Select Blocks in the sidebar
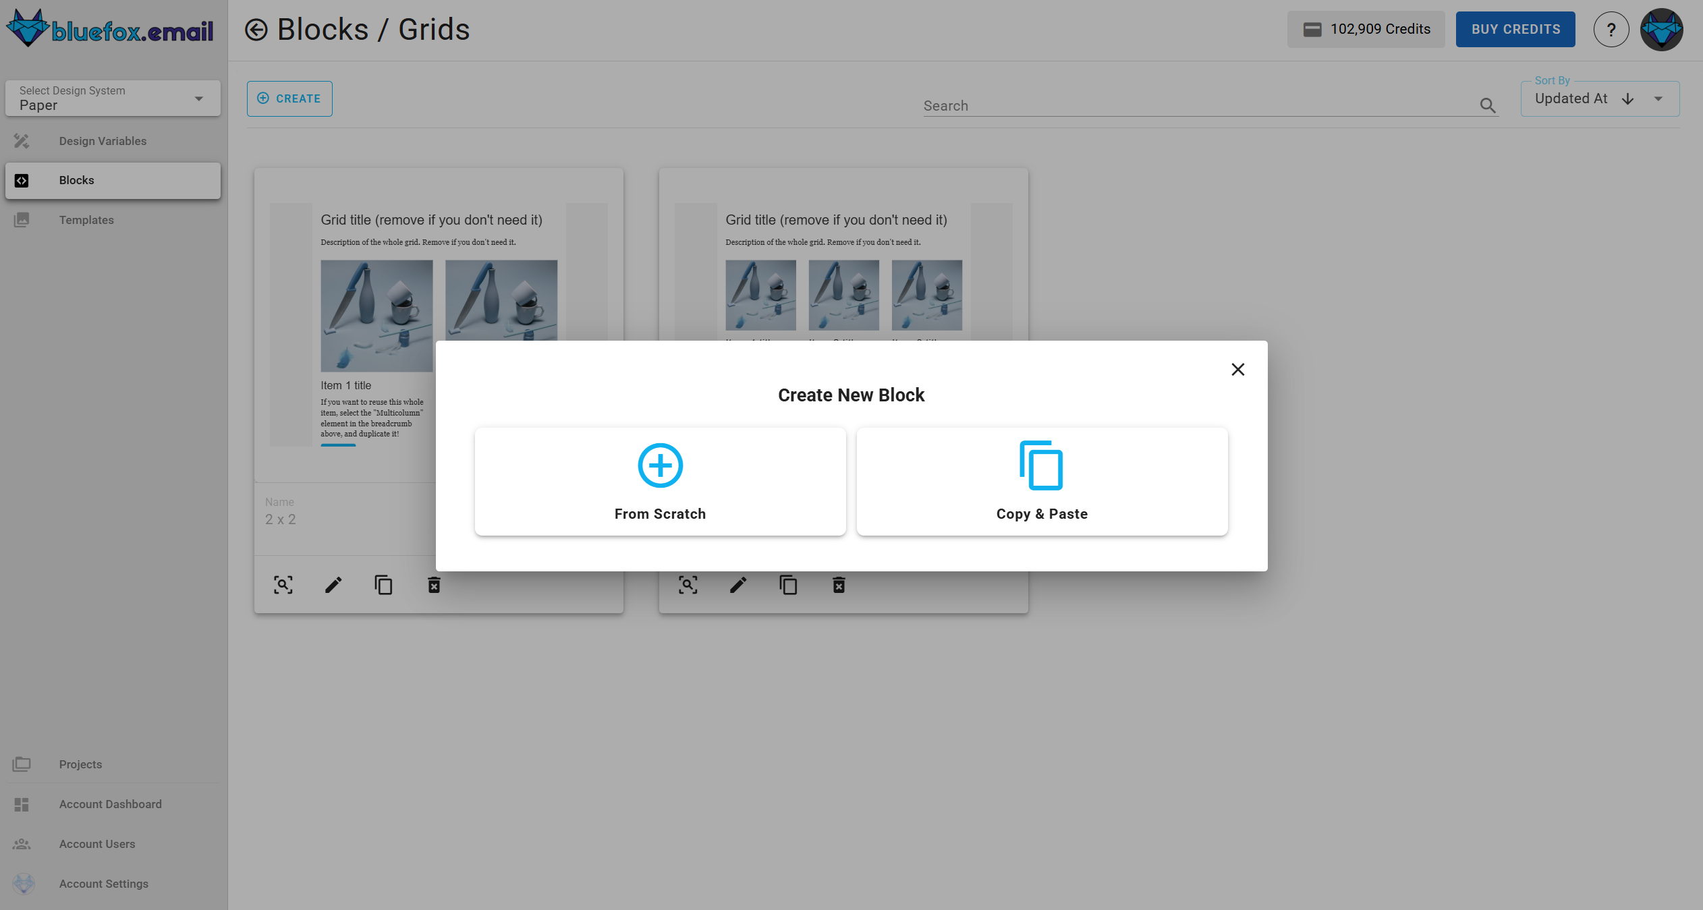Image resolution: width=1703 pixels, height=910 pixels. tap(113, 180)
